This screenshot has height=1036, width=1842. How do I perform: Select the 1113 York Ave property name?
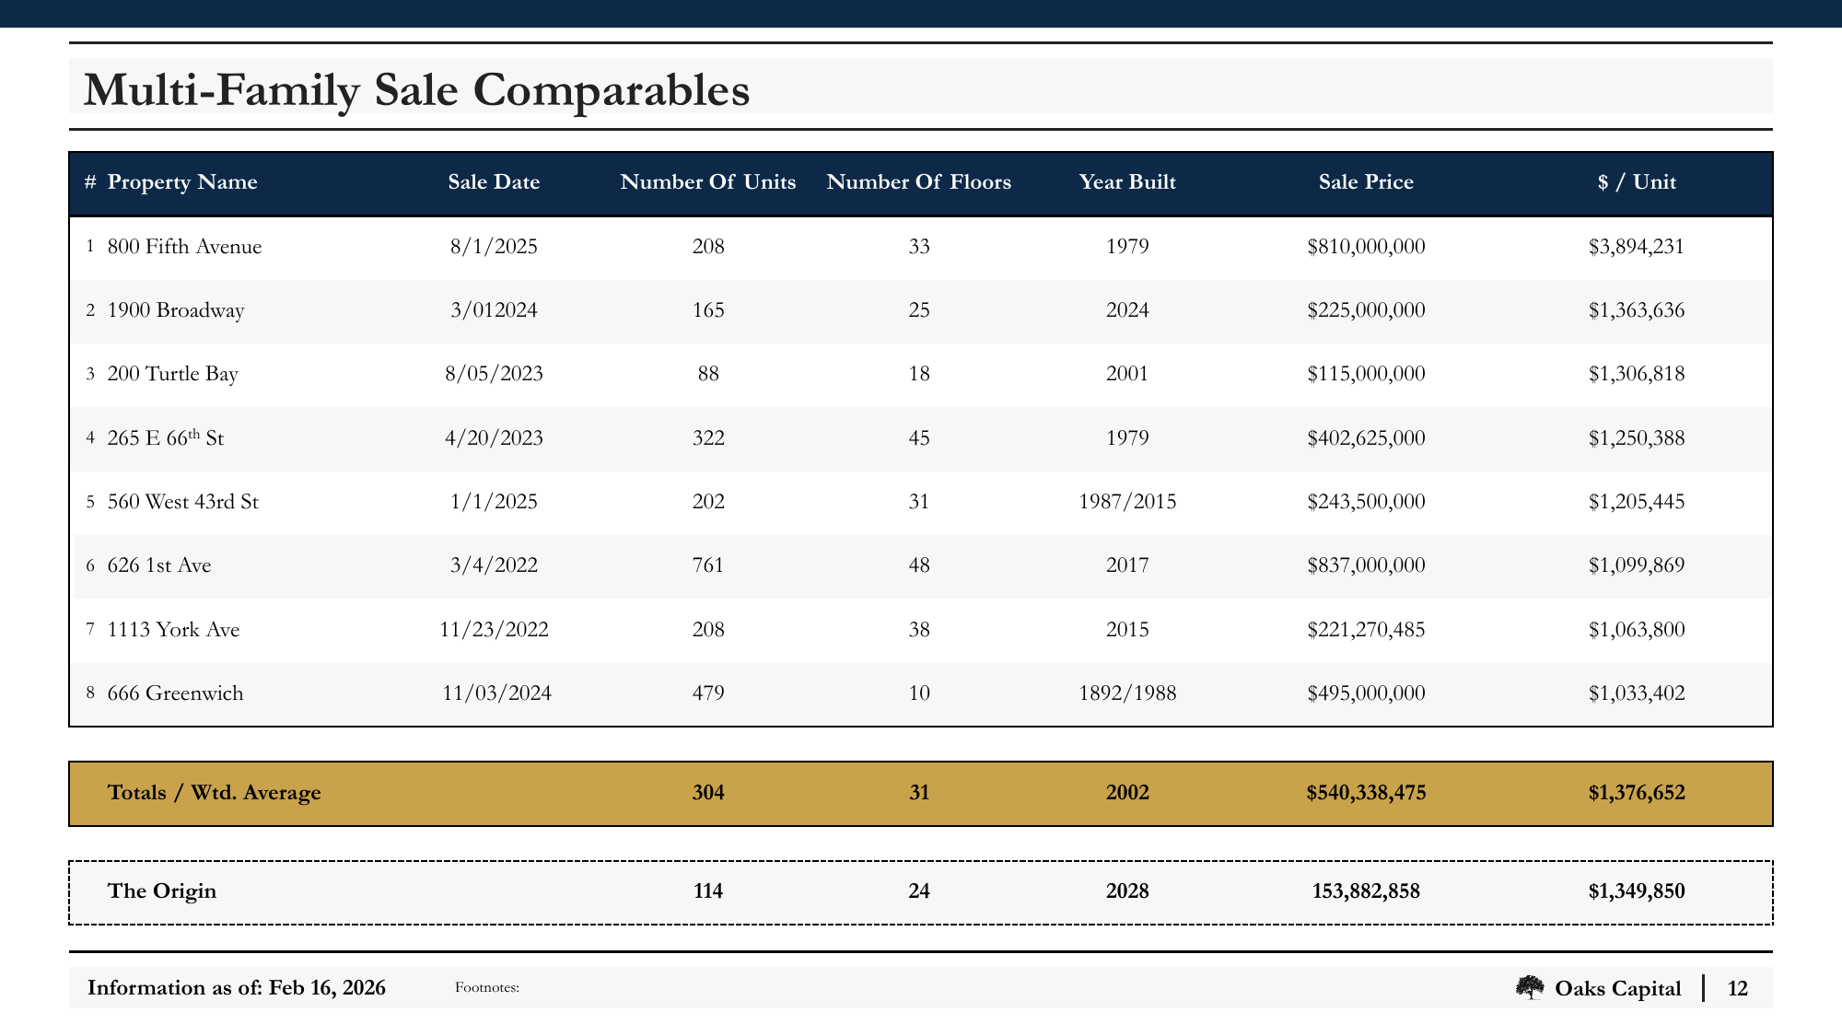coord(173,630)
